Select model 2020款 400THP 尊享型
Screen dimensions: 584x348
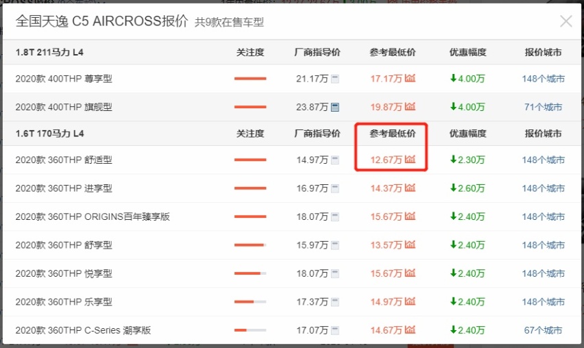click(x=64, y=79)
